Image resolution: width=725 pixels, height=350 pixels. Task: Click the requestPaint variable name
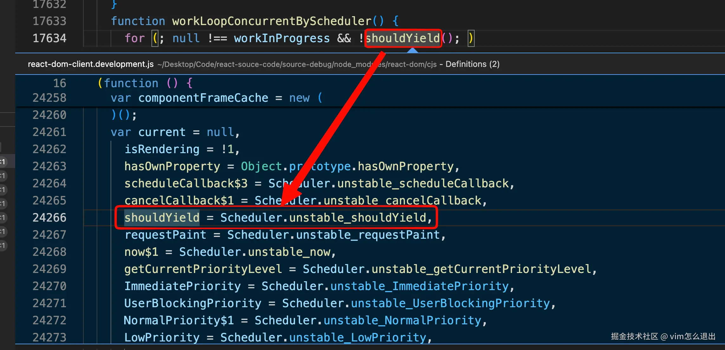165,235
